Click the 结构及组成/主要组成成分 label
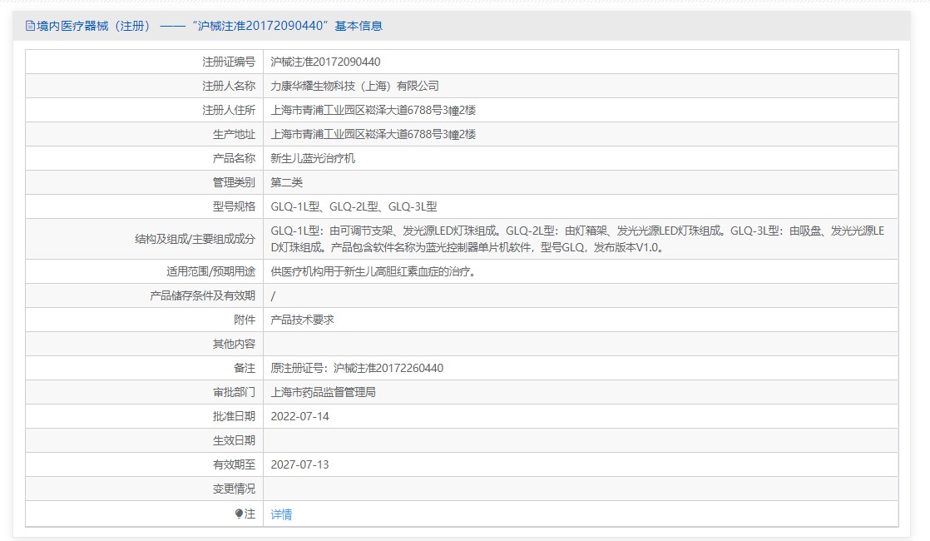The width and height of the screenshot is (930, 541). click(x=195, y=239)
